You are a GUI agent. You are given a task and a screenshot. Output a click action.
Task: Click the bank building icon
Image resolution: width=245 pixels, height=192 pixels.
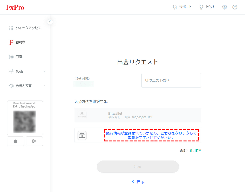(x=82, y=136)
